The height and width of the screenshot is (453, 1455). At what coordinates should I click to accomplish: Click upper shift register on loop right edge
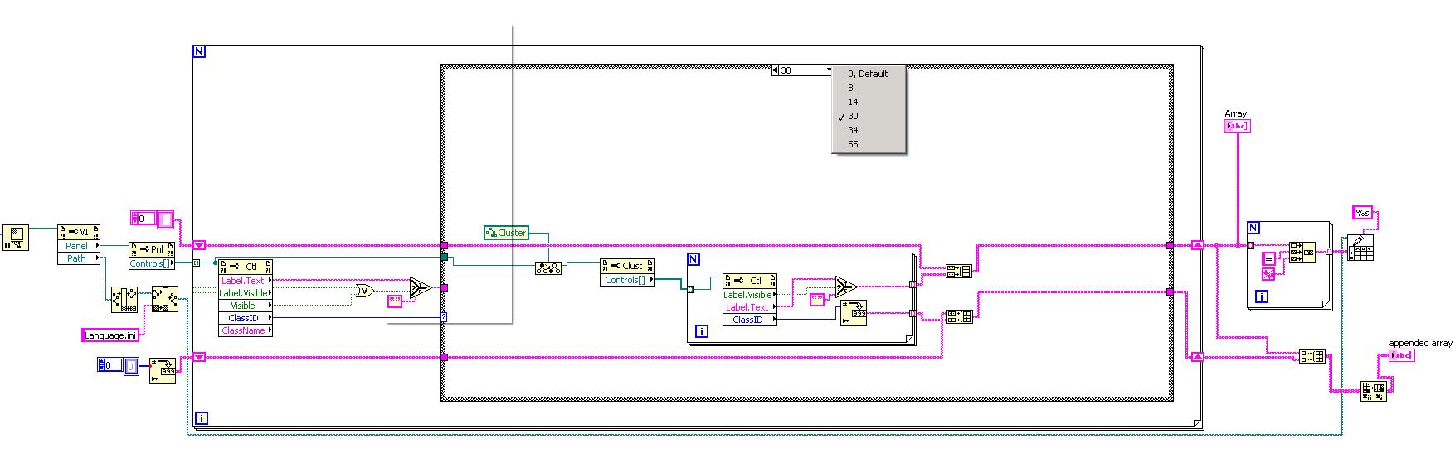pyautogui.click(x=1197, y=245)
